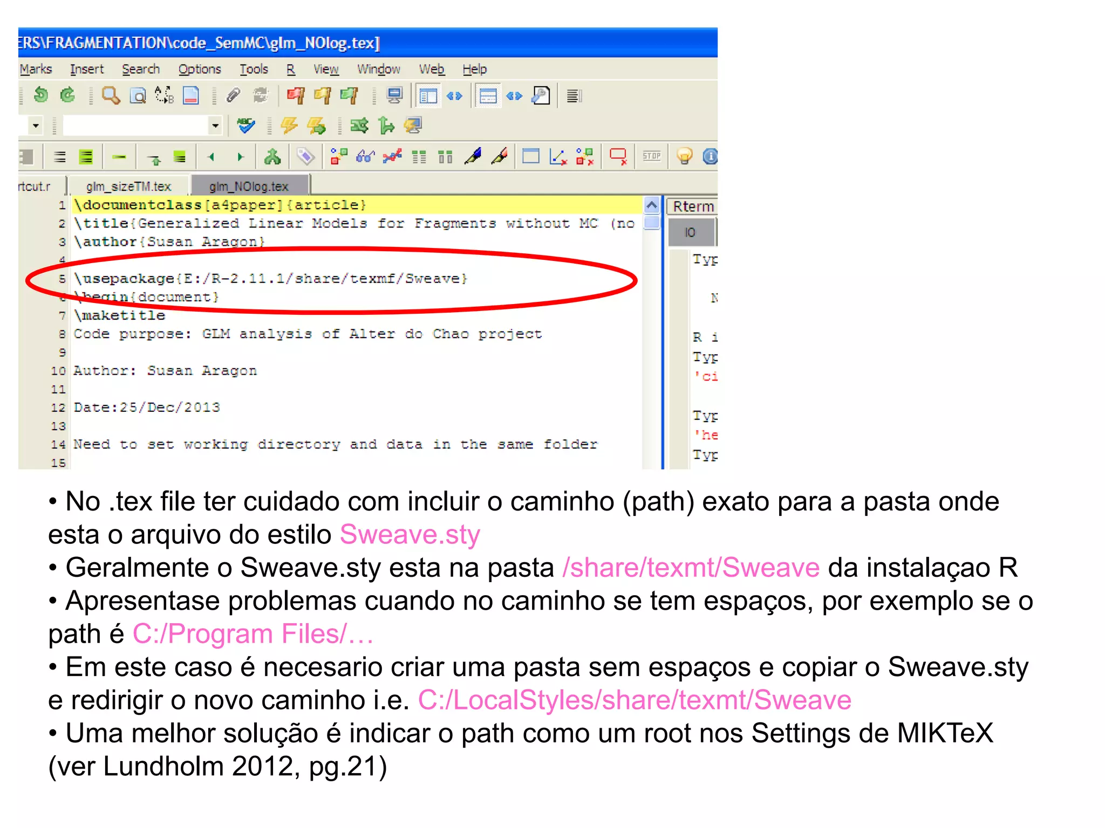Viewport: 1105px width, 828px height.
Task: Open the Help menu
Action: 474,70
